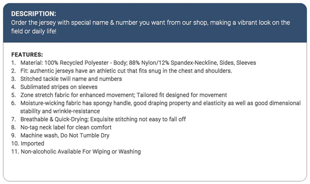Click the 'Non-alcoholic Available For Wiping' line
Image resolution: width=310 pixels, height=184 pixels.
pyautogui.click(x=80, y=152)
